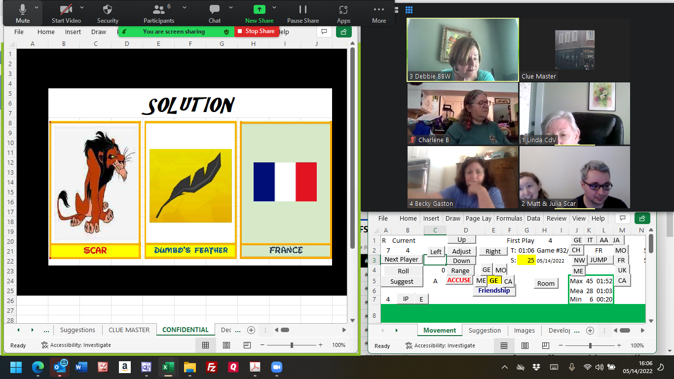Click the JUMP button

coord(599,260)
